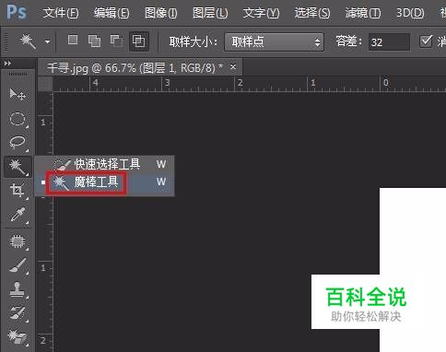Click the toolbar grip handle
This screenshot has height=352, width=446.
coord(18,74)
